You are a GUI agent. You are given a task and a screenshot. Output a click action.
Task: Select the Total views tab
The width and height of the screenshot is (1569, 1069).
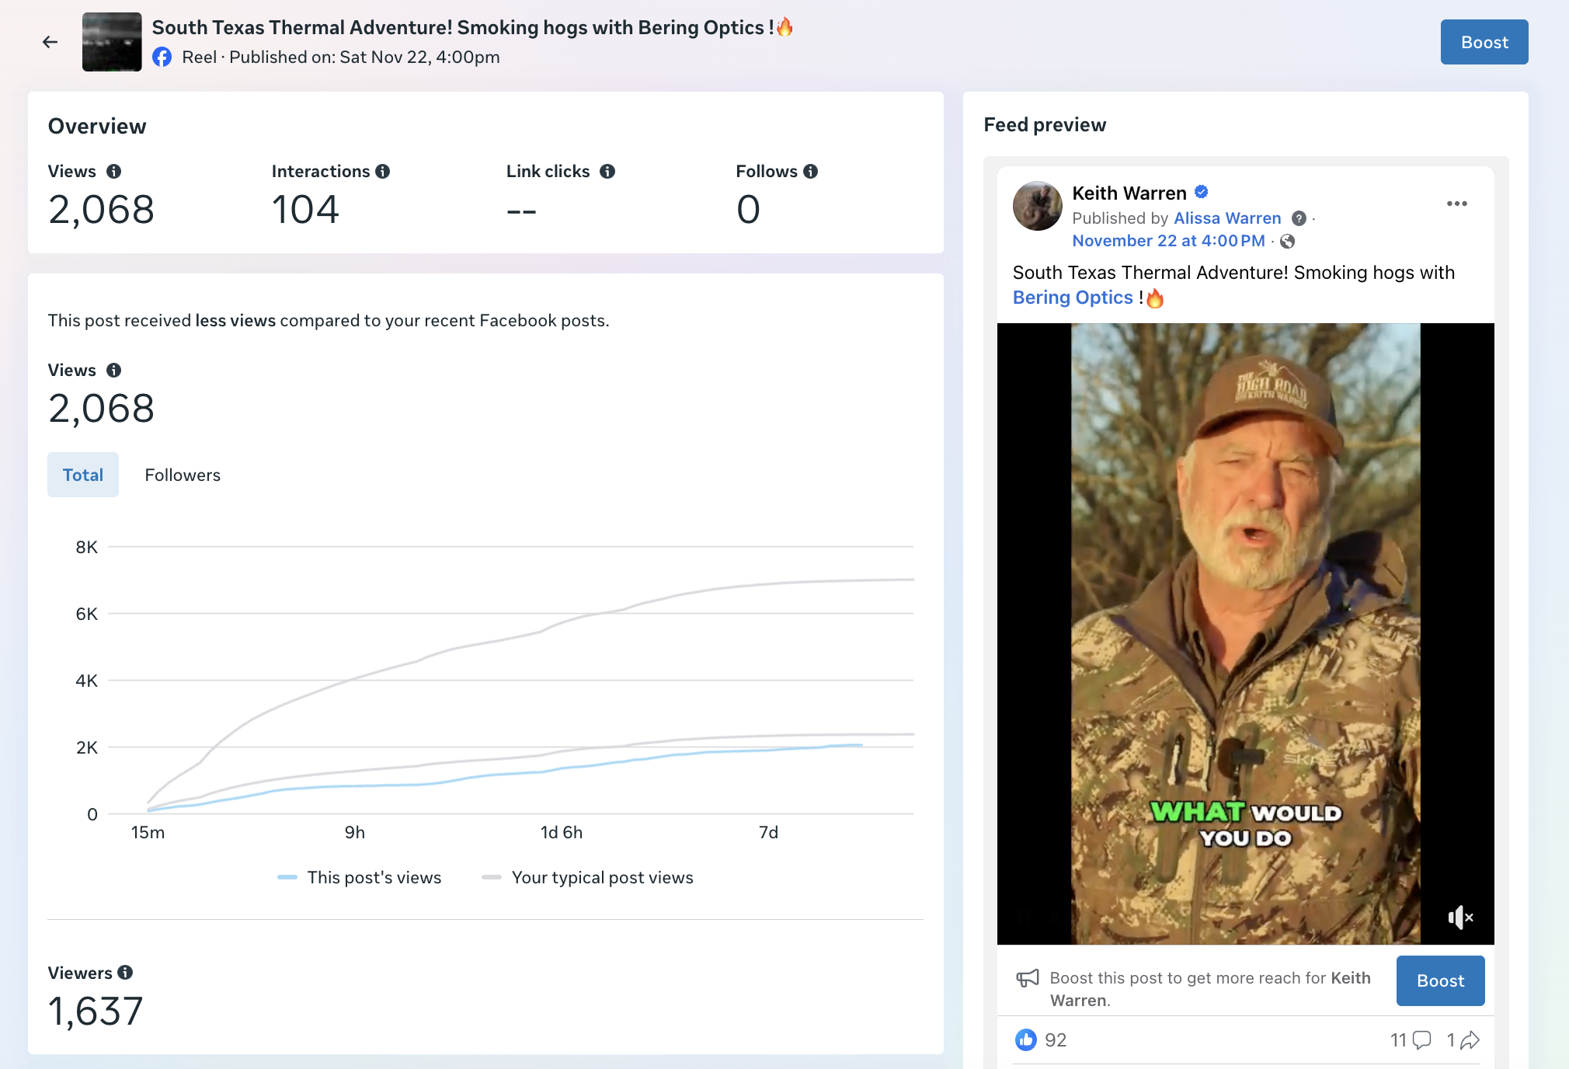click(x=83, y=475)
